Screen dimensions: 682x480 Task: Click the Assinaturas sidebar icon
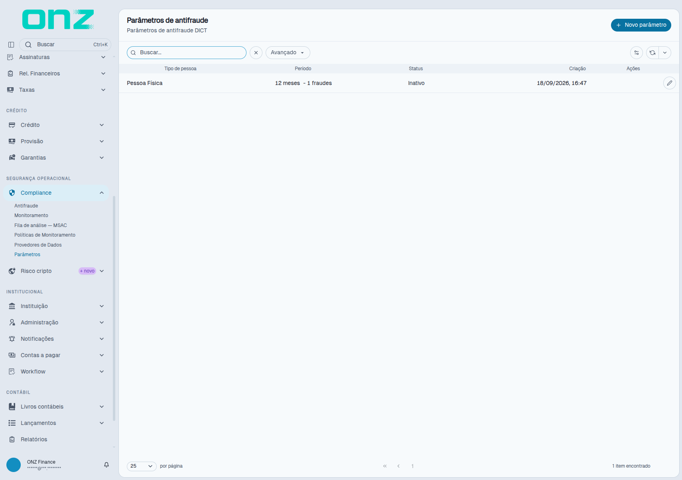(x=10, y=57)
